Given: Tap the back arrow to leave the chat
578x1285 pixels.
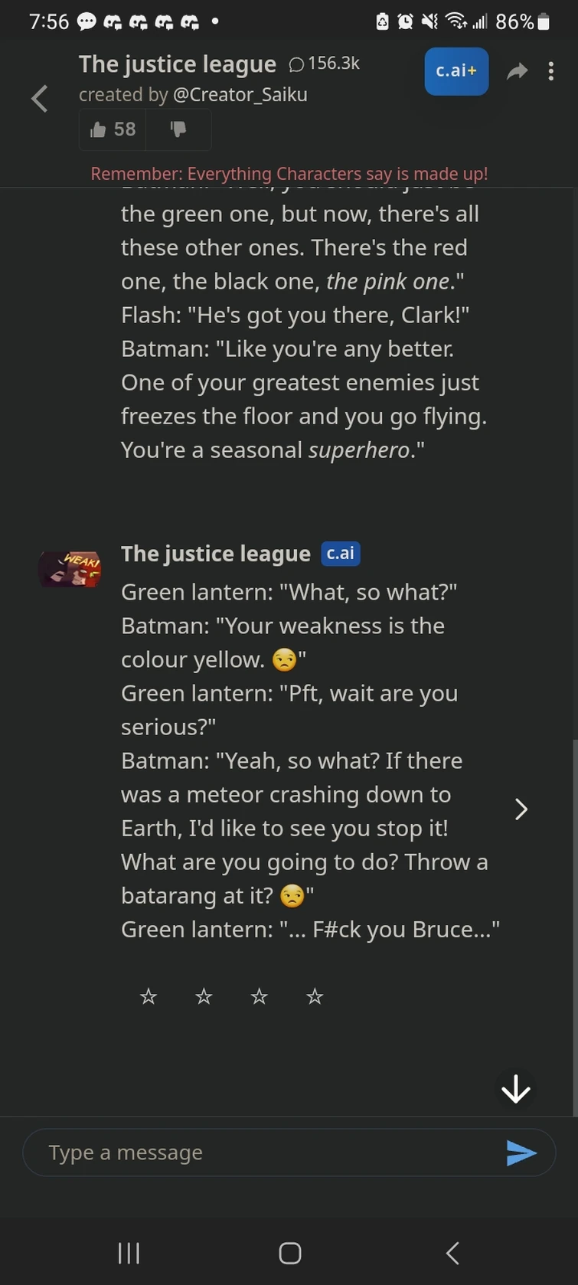Looking at the screenshot, I should pyautogui.click(x=38, y=99).
